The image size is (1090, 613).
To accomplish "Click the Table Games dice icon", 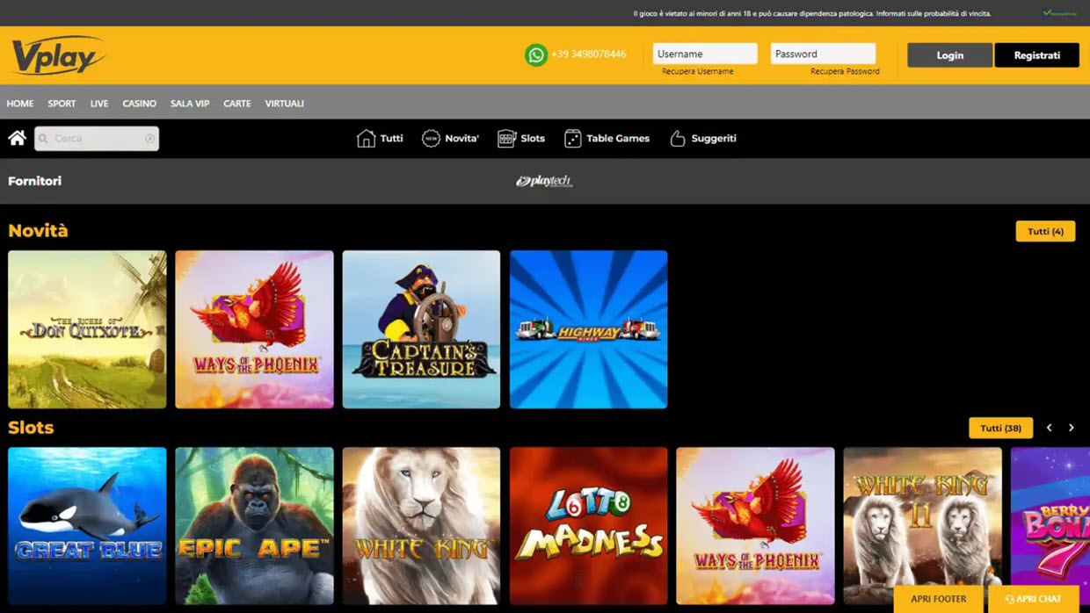I will (572, 138).
